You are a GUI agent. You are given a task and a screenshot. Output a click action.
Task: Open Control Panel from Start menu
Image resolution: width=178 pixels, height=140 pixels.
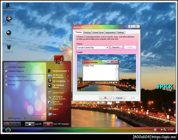point(56,93)
